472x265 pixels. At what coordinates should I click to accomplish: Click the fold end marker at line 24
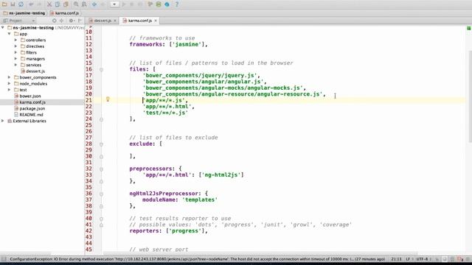[102, 119]
